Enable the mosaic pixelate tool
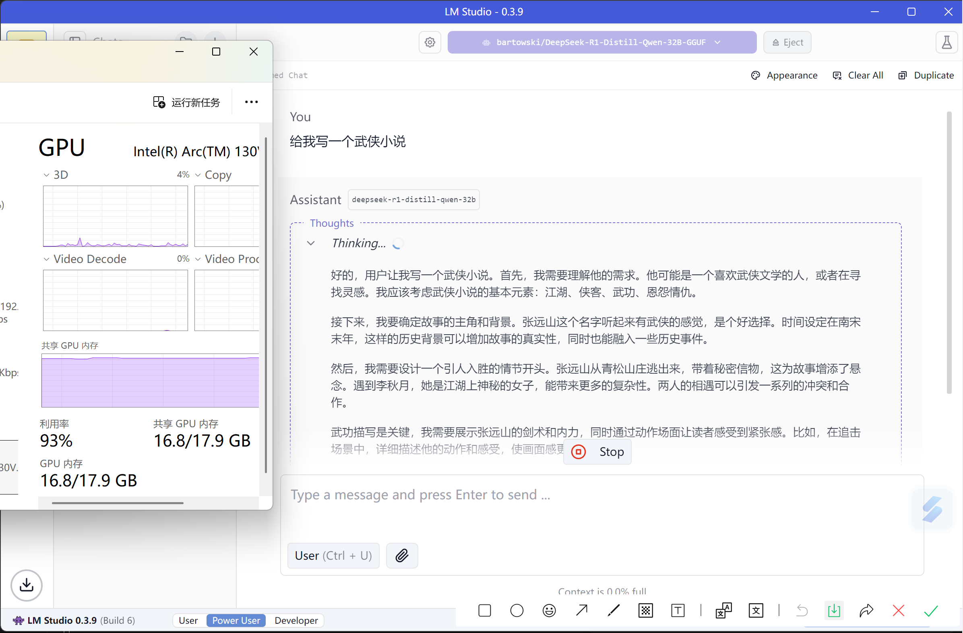This screenshot has width=963, height=633. 646,610
